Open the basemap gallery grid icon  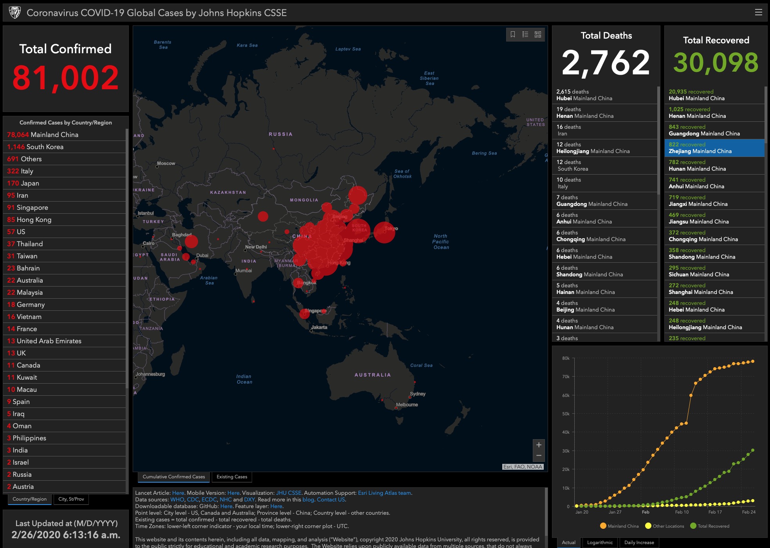(538, 34)
